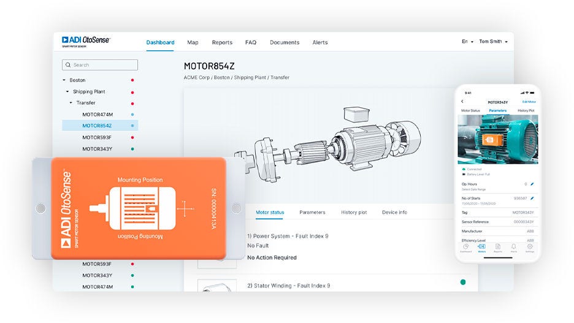Click inside the Search input field
The image size is (574, 323).
pos(100,65)
